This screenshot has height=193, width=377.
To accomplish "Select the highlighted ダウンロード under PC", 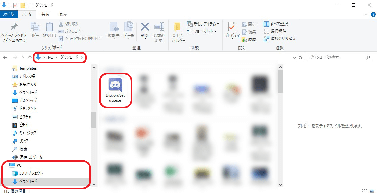I will [25, 181].
